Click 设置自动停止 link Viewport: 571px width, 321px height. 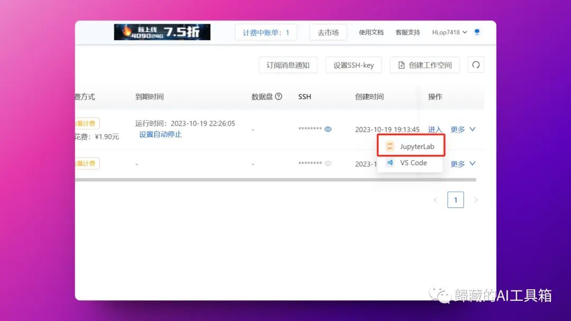tap(160, 135)
